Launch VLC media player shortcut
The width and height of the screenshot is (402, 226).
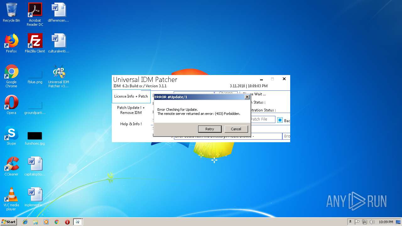point(11,199)
